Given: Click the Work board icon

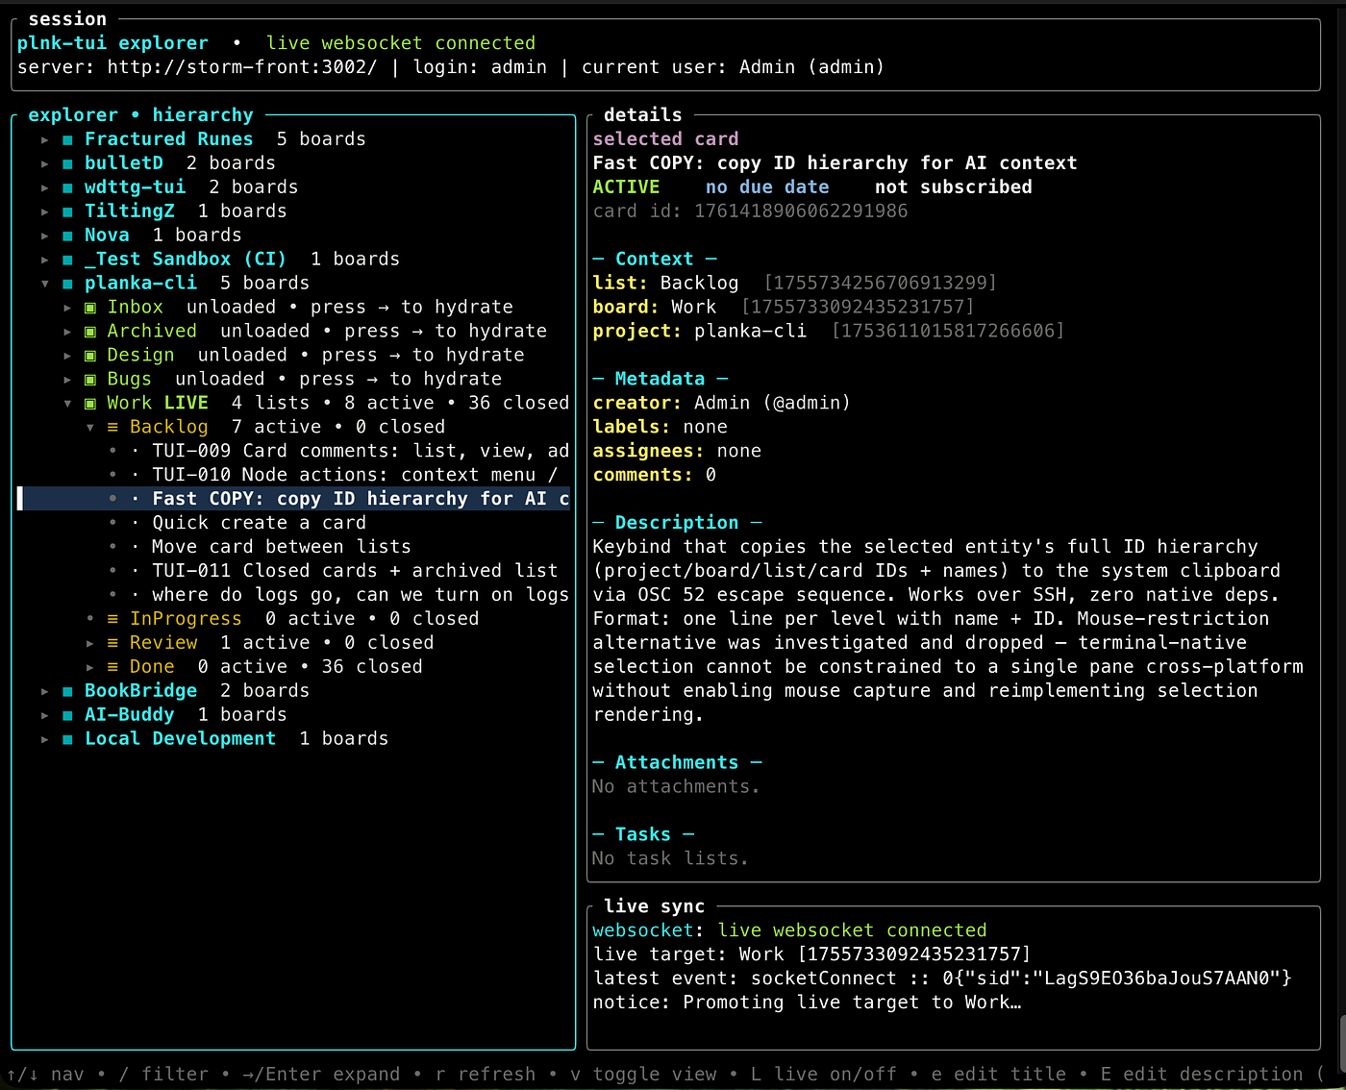Looking at the screenshot, I should (x=90, y=404).
